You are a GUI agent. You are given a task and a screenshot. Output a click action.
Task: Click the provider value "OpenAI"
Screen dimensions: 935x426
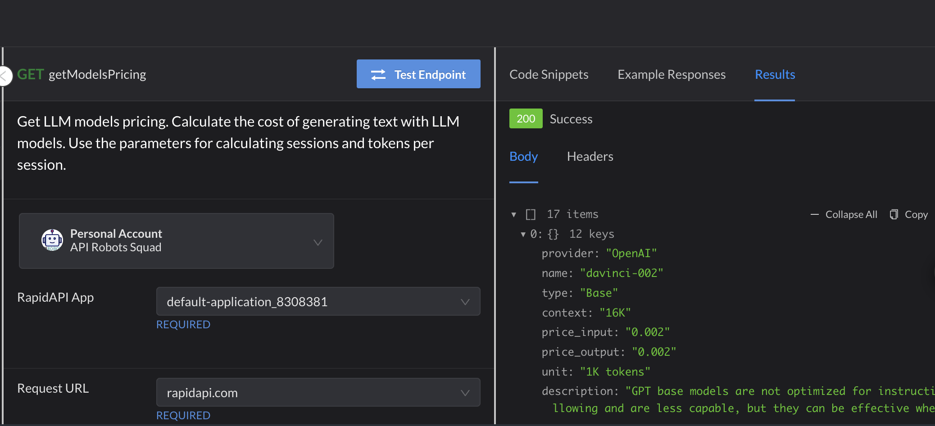(631, 254)
